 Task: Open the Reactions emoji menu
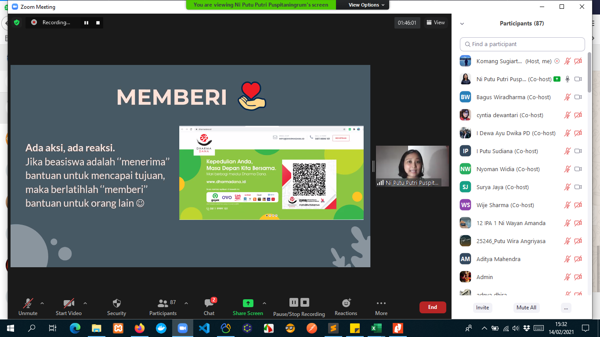[346, 303]
